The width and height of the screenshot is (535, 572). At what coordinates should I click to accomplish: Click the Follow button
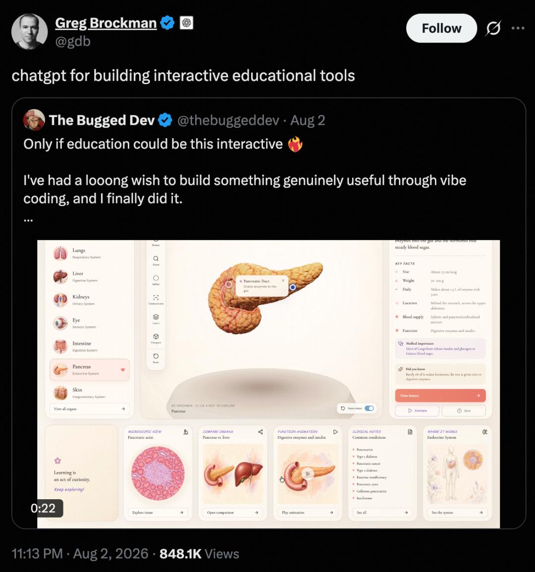tap(441, 28)
